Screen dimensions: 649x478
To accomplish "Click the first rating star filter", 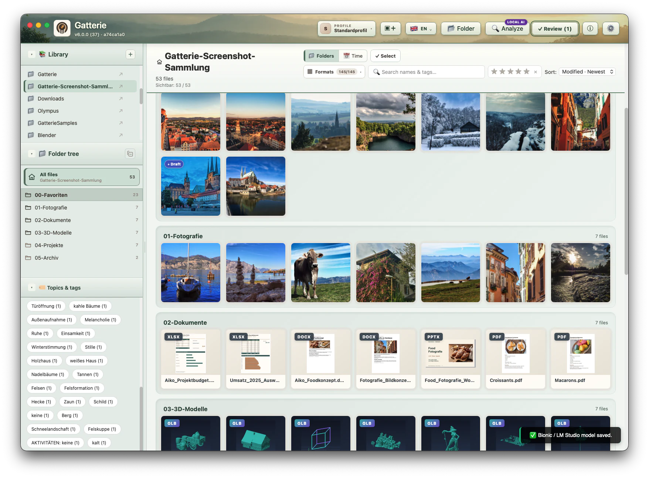I will click(x=494, y=72).
